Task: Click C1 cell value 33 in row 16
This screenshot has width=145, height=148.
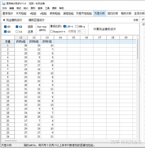Action: (x=21, y=105)
